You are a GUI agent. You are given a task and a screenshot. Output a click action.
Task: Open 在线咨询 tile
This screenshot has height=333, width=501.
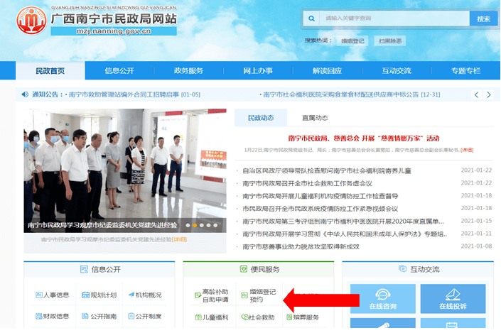tap(383, 298)
